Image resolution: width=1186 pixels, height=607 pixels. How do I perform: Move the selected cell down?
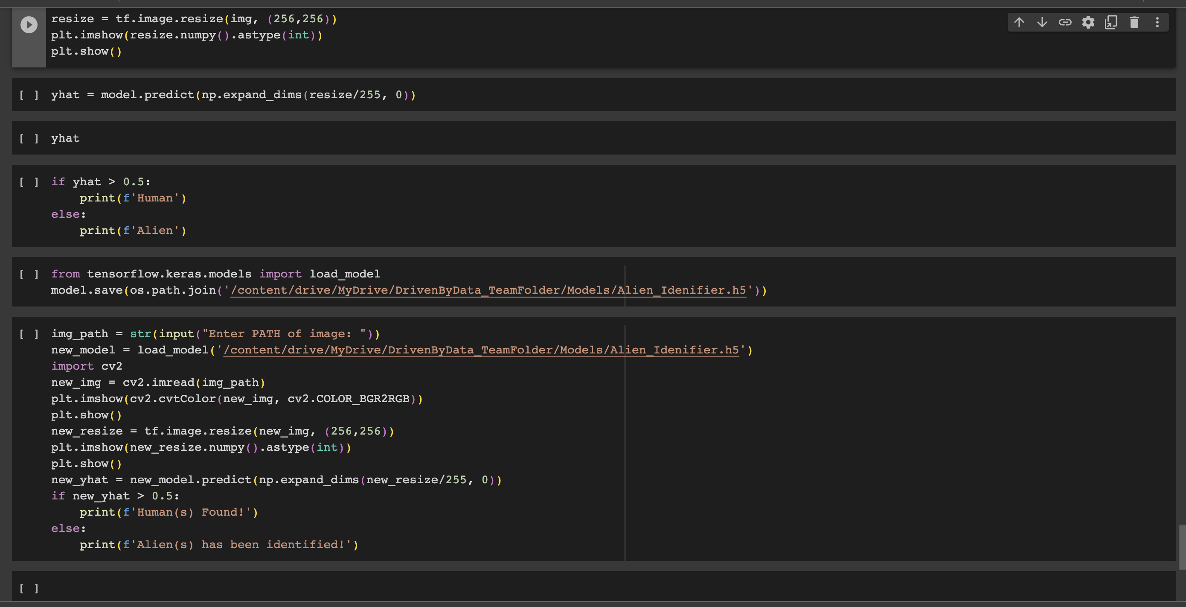click(x=1042, y=22)
